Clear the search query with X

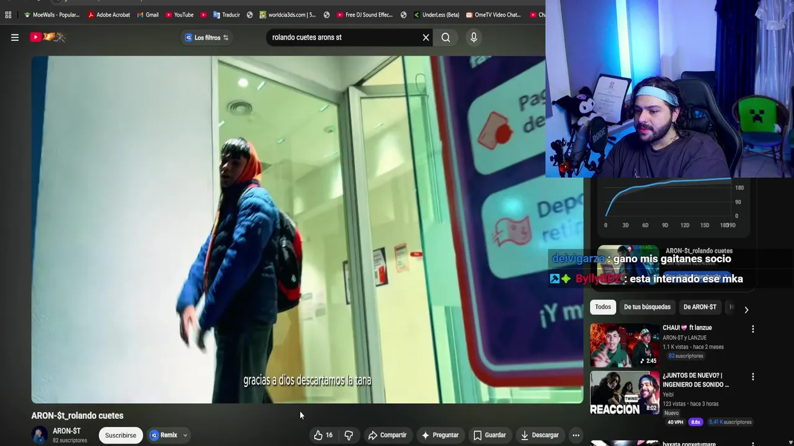426,37
